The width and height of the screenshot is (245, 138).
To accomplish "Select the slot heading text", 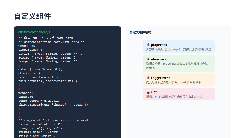I will tap(154, 92).
